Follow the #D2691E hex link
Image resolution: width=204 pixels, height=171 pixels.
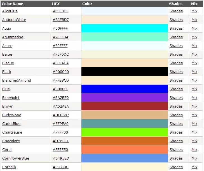61,141
